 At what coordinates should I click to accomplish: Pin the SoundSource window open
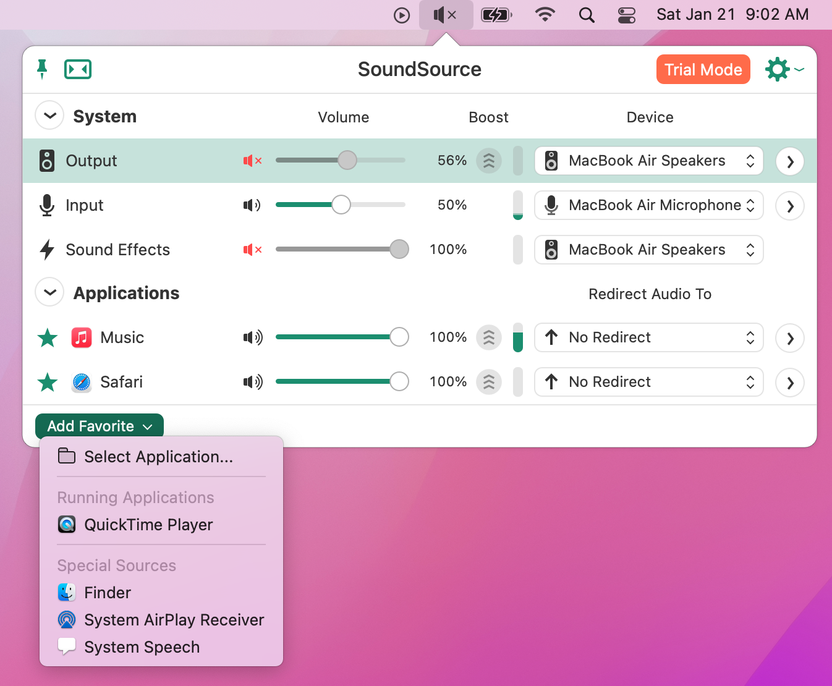click(x=42, y=69)
